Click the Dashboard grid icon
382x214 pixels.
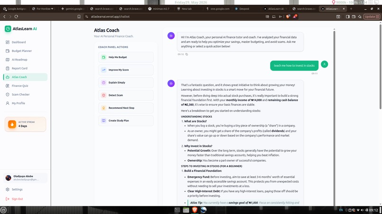pos(8,42)
